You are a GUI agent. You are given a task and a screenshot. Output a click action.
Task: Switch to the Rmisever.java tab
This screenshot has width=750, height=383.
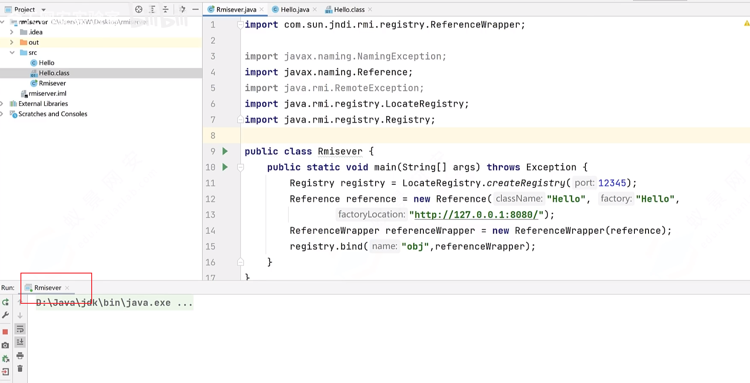point(235,9)
